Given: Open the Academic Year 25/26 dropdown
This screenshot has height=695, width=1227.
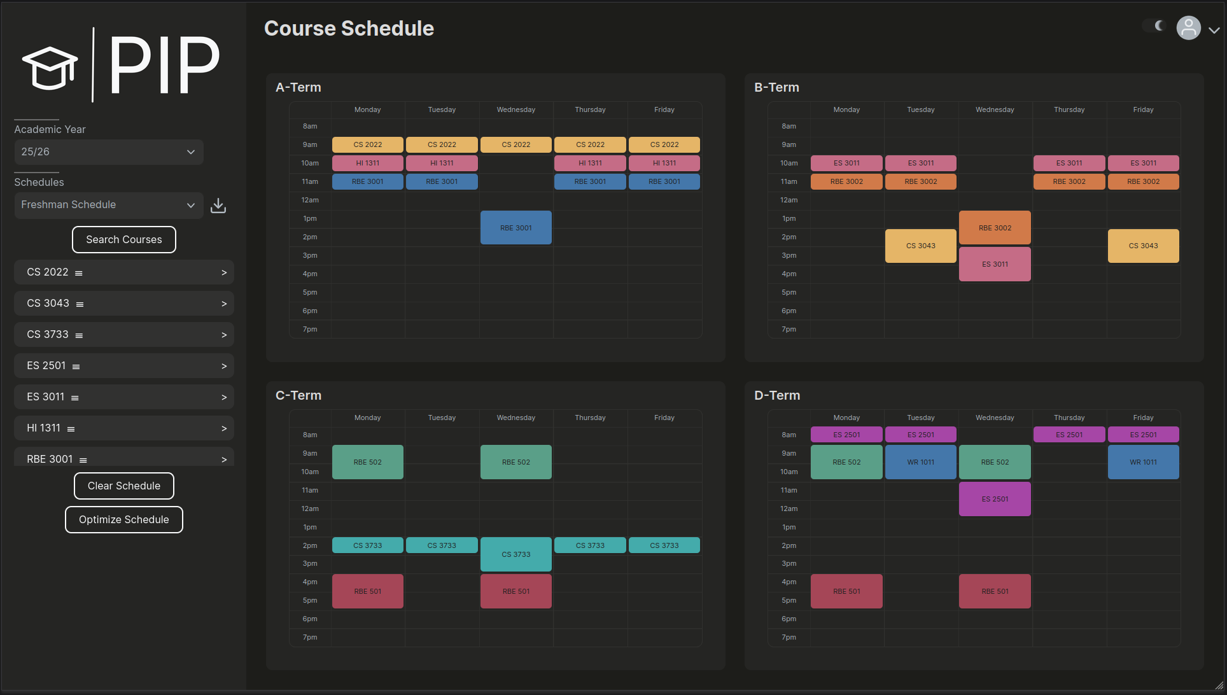Looking at the screenshot, I should point(109,152).
